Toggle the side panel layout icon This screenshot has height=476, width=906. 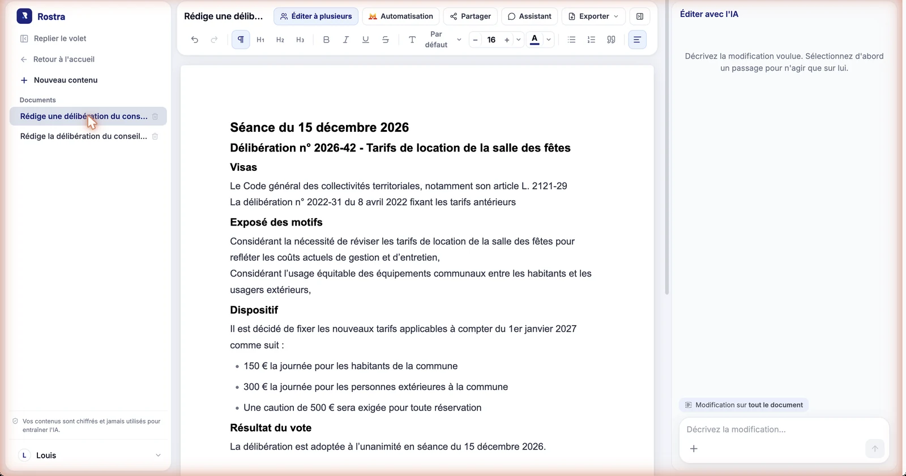click(x=640, y=16)
